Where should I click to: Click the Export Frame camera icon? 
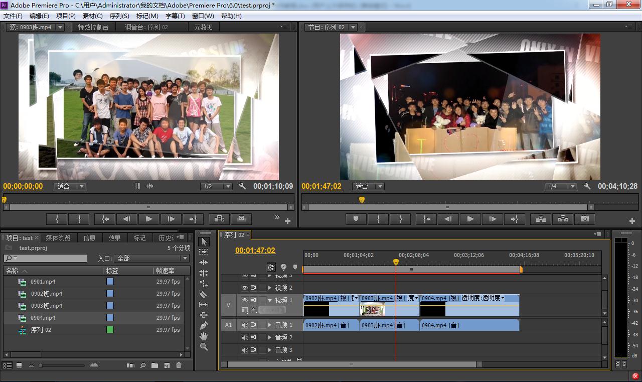585,219
